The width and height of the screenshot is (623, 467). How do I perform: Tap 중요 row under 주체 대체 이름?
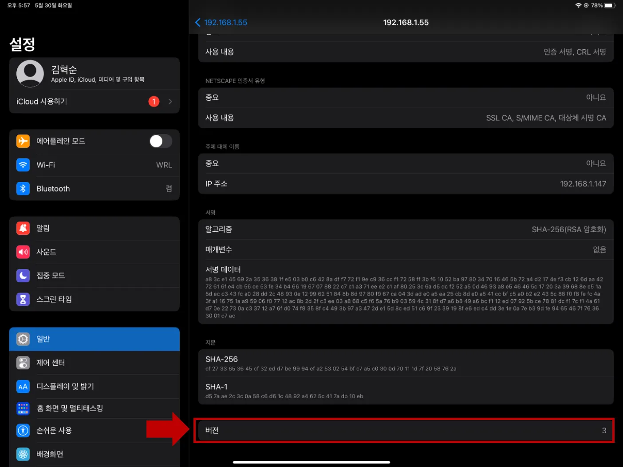[x=406, y=163]
